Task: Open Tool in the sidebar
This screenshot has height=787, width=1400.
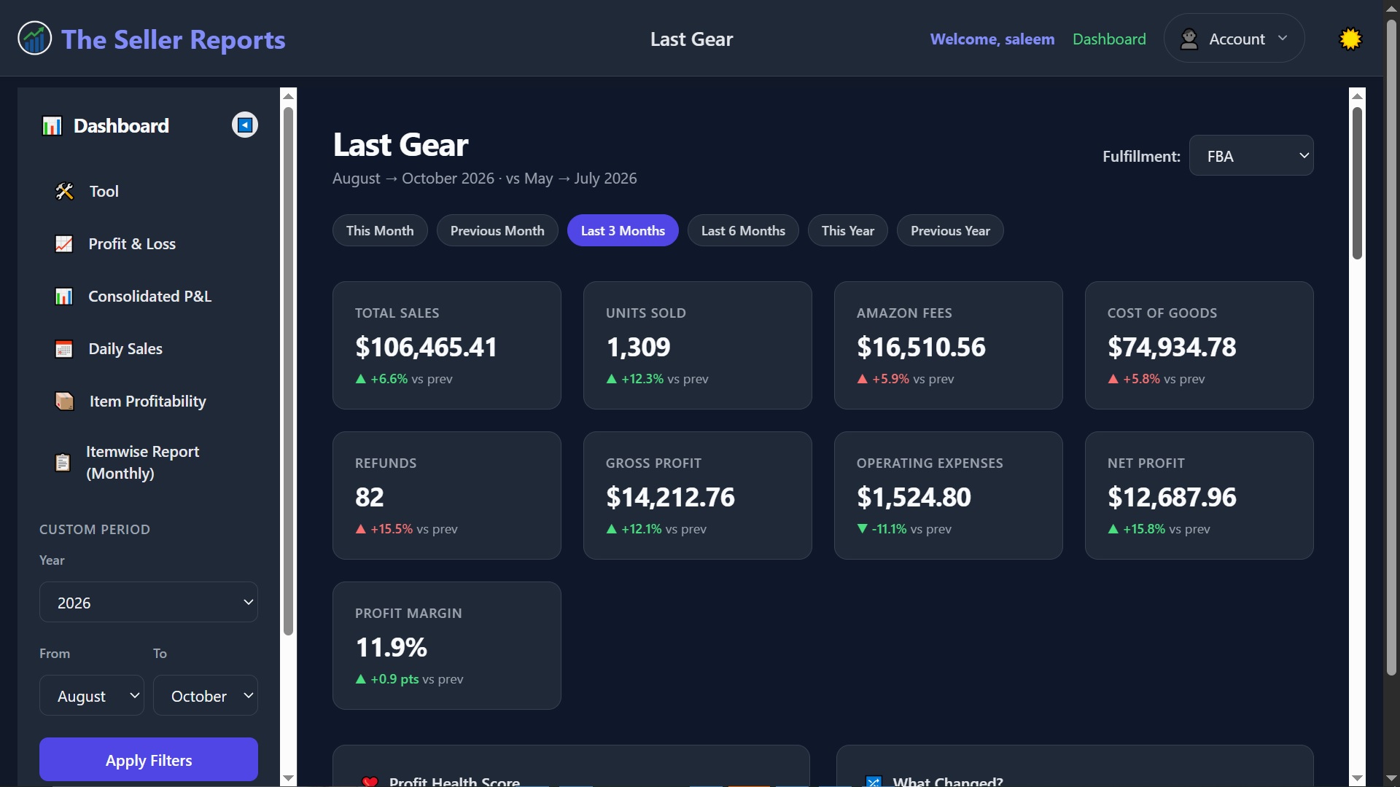Action: click(149, 192)
